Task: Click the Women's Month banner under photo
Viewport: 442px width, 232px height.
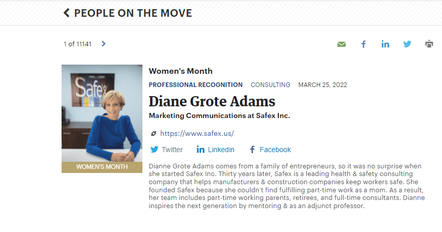Action: [102, 167]
